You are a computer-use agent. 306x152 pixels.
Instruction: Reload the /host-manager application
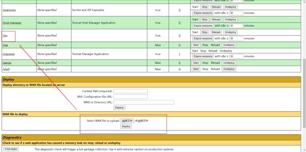point(216,20)
